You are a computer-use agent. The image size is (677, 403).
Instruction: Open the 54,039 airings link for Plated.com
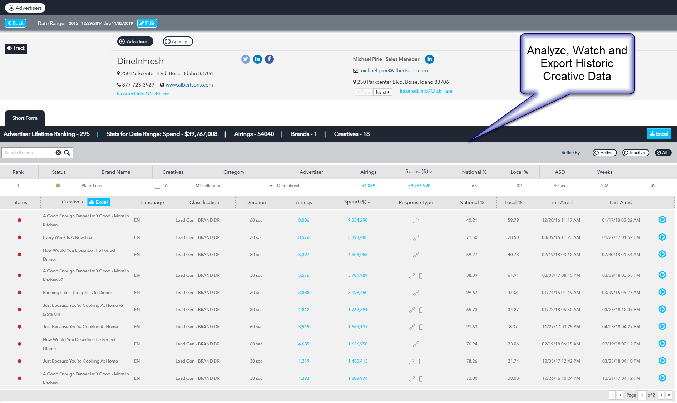[x=368, y=186]
